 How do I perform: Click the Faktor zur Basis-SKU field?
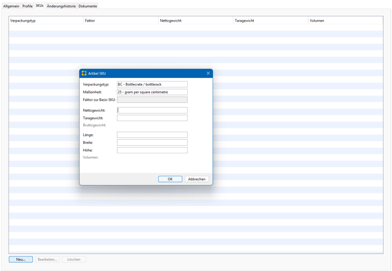point(152,100)
